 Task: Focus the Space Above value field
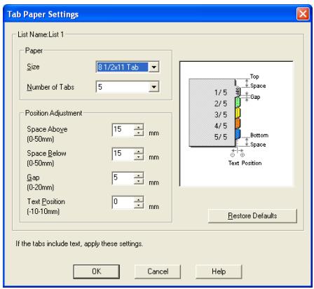click(123, 130)
